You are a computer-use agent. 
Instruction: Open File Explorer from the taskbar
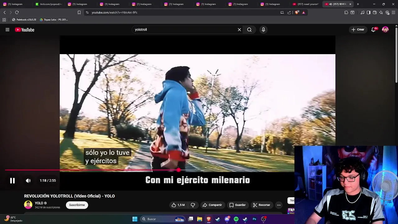click(200, 219)
